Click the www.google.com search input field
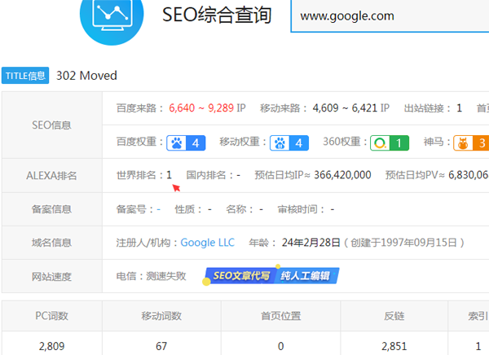489x355 pixels. pyautogui.click(x=390, y=16)
